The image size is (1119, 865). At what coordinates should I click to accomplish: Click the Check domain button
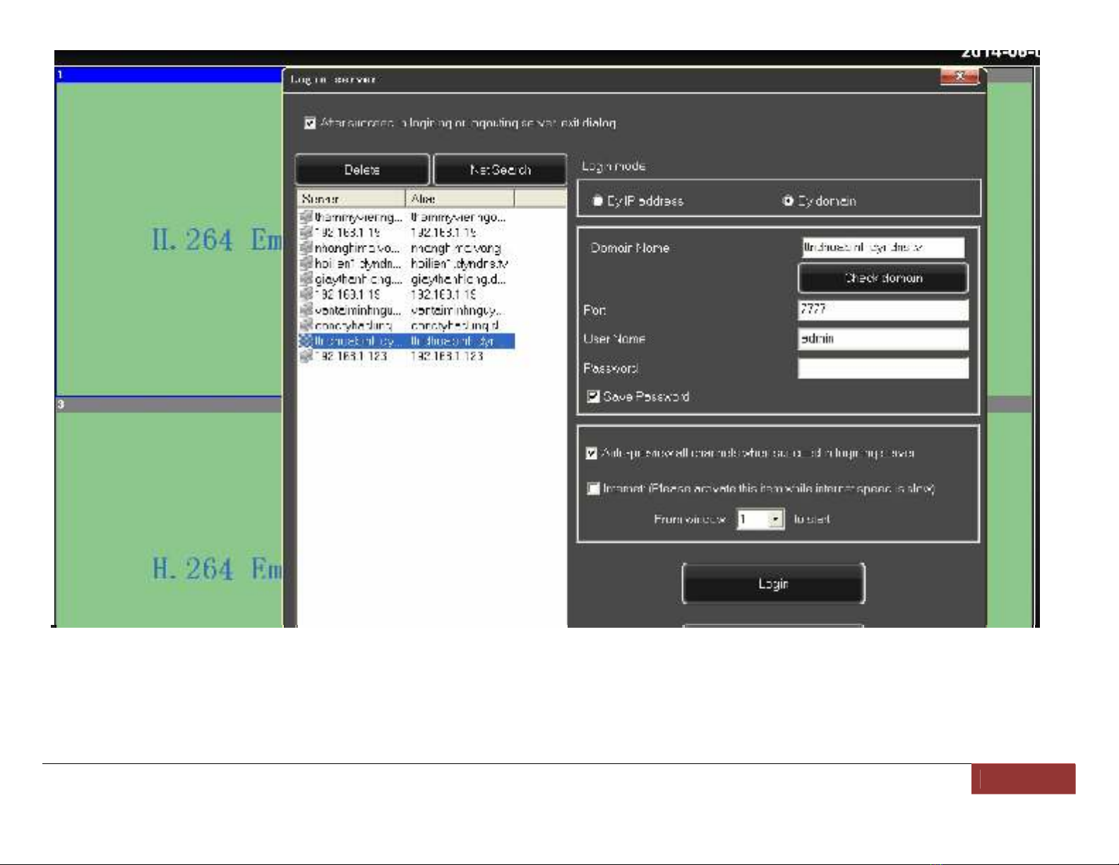click(x=882, y=278)
